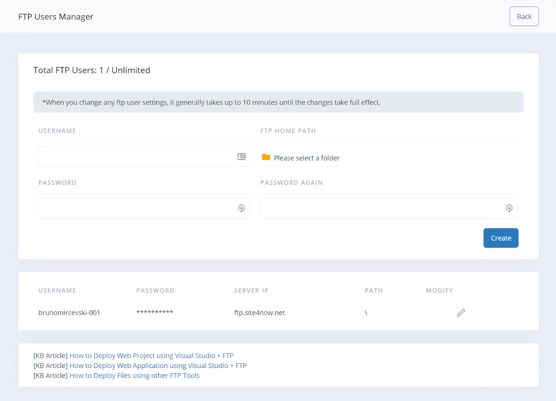Image resolution: width=556 pixels, height=401 pixels.
Task: Click the orange folder icon for FTP home path
Action: click(x=266, y=157)
